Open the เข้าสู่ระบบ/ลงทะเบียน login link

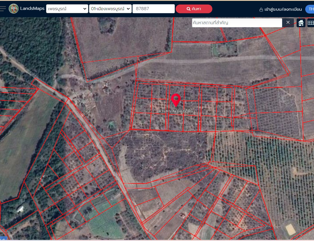click(280, 9)
